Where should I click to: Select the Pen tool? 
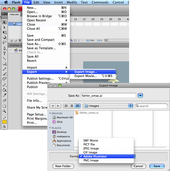(4, 48)
